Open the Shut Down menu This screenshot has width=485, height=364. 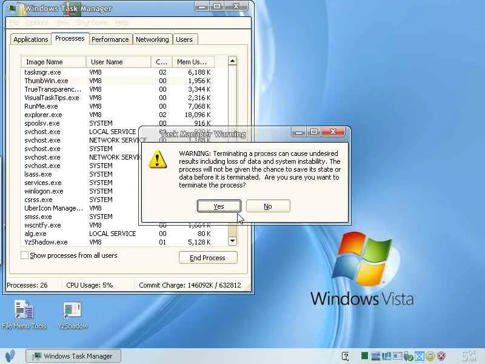coord(92,22)
